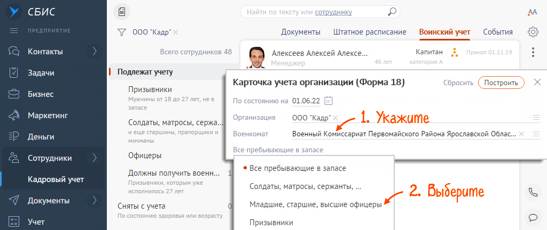
Task: Toggle the hamburger menu next to ПРЕДПРИЯТИЕ
Action: (x=14, y=31)
